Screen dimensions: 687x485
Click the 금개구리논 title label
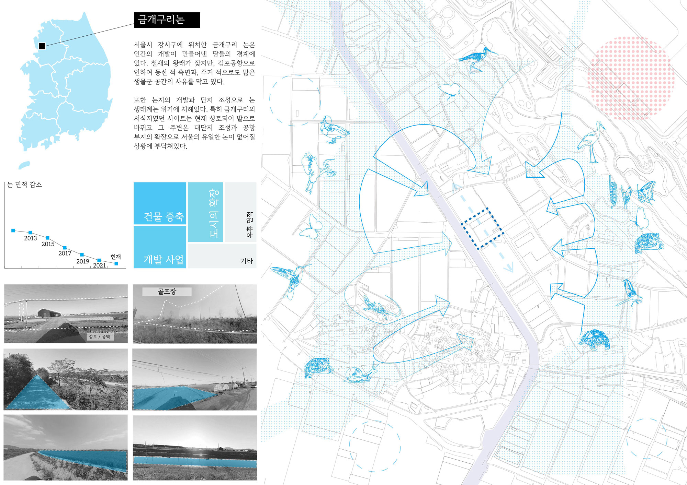pos(167,20)
